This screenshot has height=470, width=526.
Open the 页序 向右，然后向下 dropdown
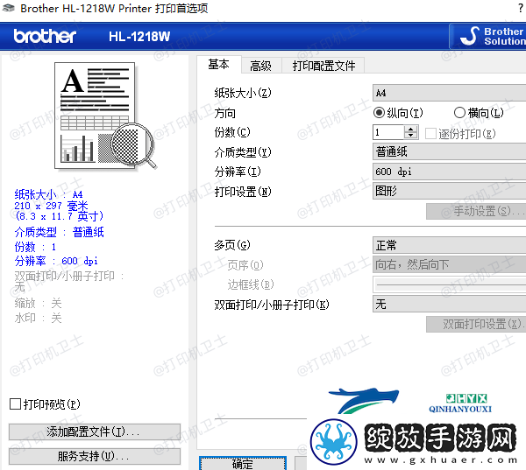pyautogui.click(x=449, y=264)
